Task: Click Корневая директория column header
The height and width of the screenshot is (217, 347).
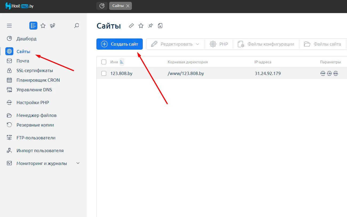Action: pyautogui.click(x=188, y=62)
